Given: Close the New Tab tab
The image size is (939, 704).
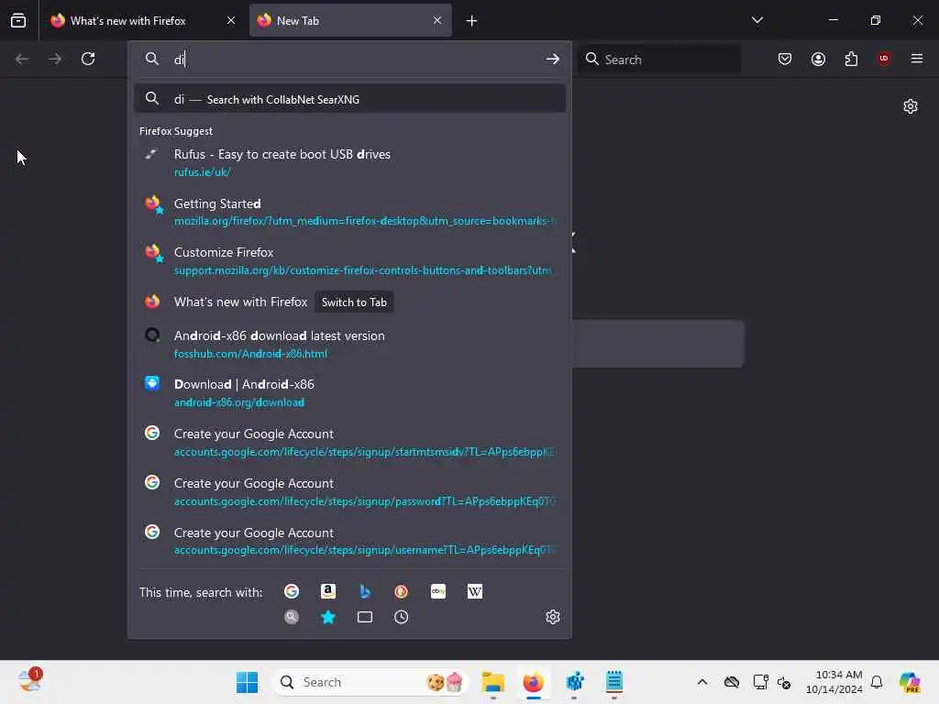Looking at the screenshot, I should coord(437,20).
